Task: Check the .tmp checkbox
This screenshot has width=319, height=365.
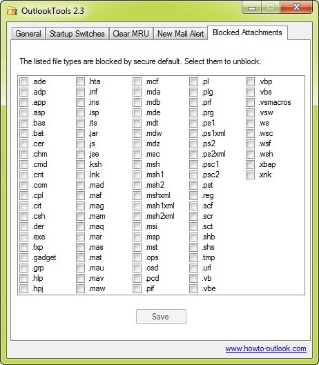Action: pyautogui.click(x=193, y=257)
